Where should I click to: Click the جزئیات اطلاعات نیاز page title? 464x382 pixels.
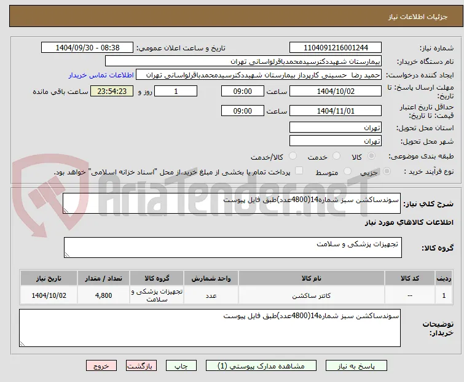click(x=418, y=17)
